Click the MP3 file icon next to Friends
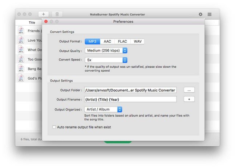235x168 pixels. (21, 30)
